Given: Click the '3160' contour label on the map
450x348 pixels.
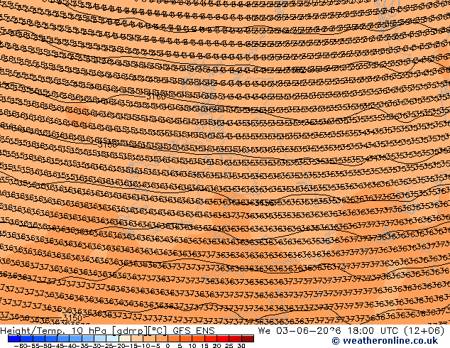Looking at the screenshot, I should point(156,97).
